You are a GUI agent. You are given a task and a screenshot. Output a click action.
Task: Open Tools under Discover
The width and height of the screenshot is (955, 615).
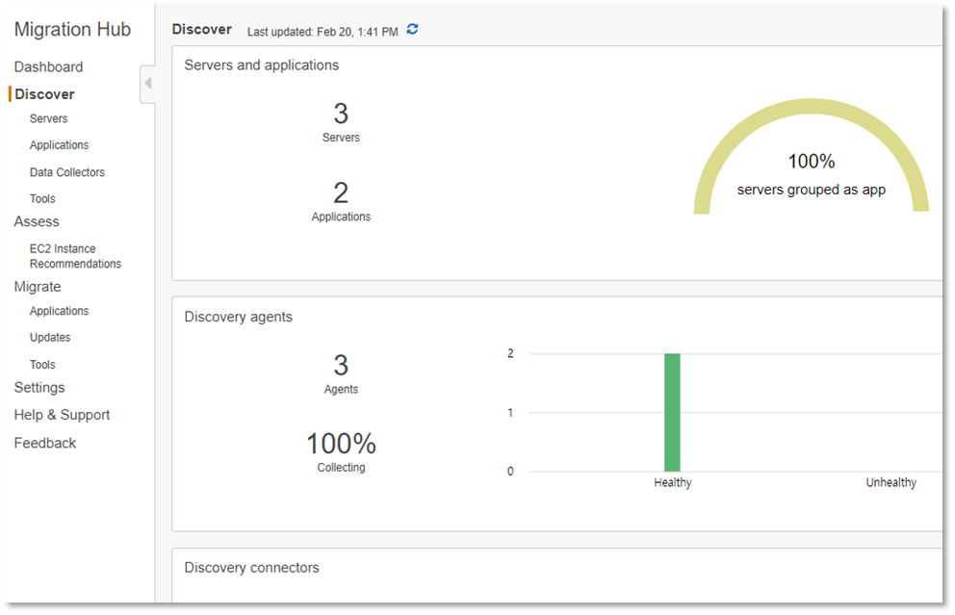tap(42, 198)
